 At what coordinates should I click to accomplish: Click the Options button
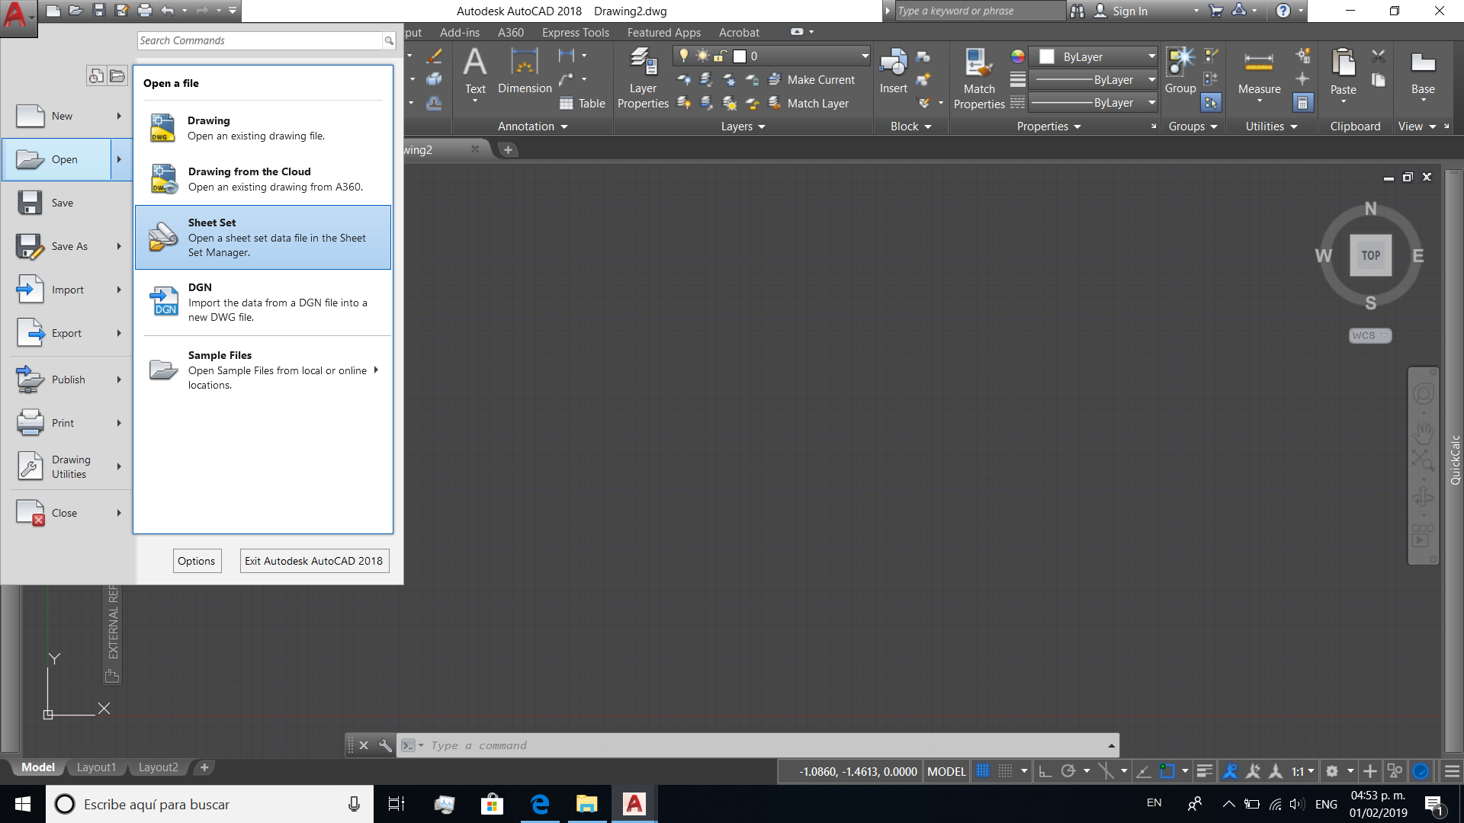pyautogui.click(x=197, y=561)
